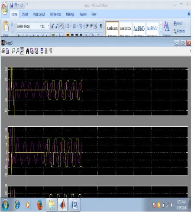
Task: Click the Windows Start orb
Action: pos(5,205)
